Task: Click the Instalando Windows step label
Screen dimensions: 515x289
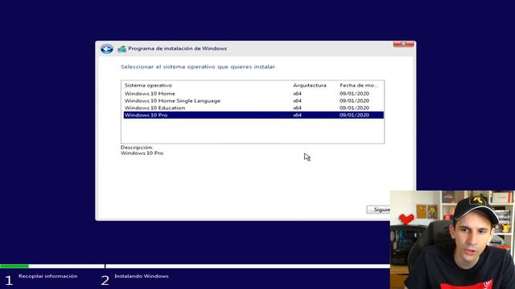Action: click(x=142, y=276)
